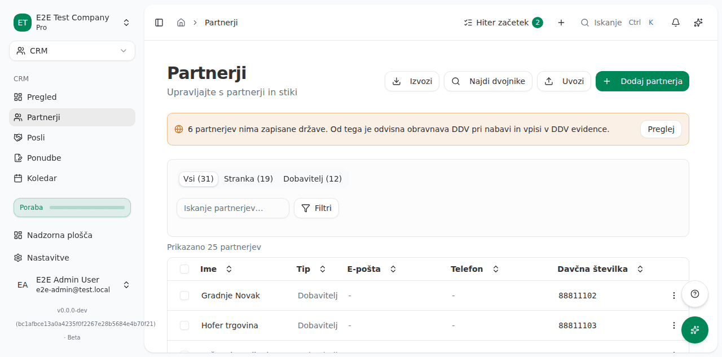Switch to Dobavitelj (12) tab

coord(312,179)
